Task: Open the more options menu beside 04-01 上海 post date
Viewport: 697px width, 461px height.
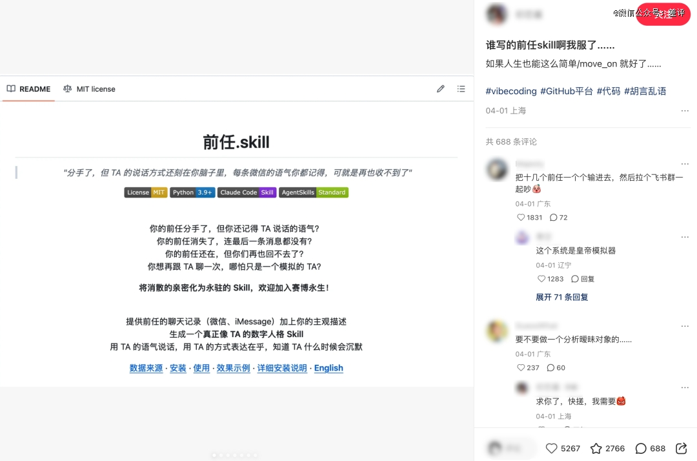Action: click(684, 111)
